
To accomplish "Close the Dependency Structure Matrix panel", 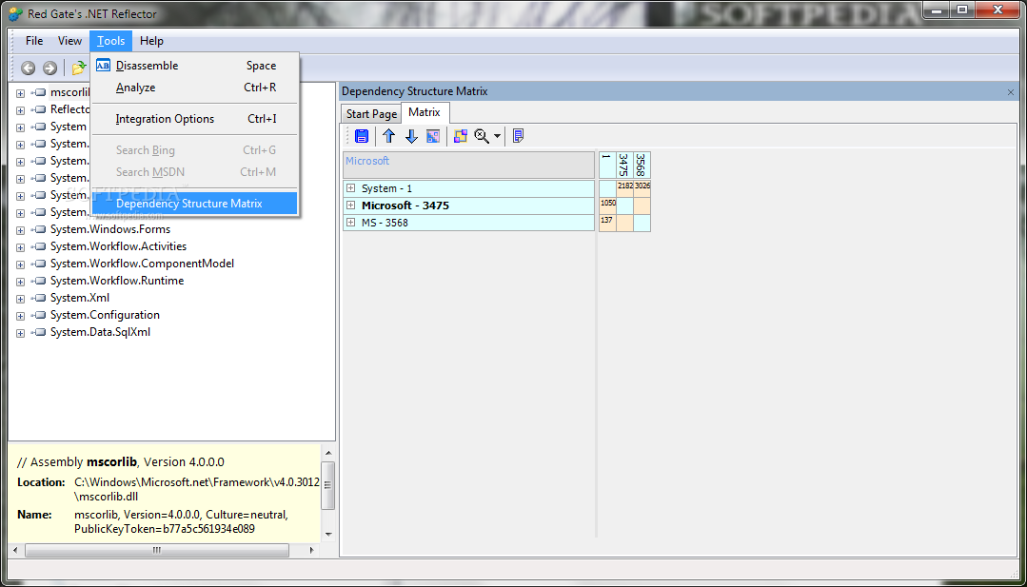I will [1011, 92].
